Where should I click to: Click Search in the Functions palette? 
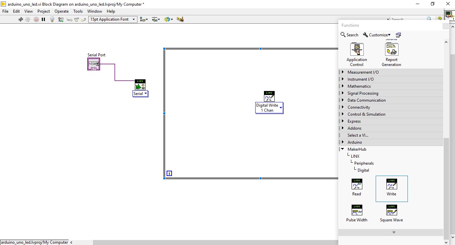click(349, 35)
